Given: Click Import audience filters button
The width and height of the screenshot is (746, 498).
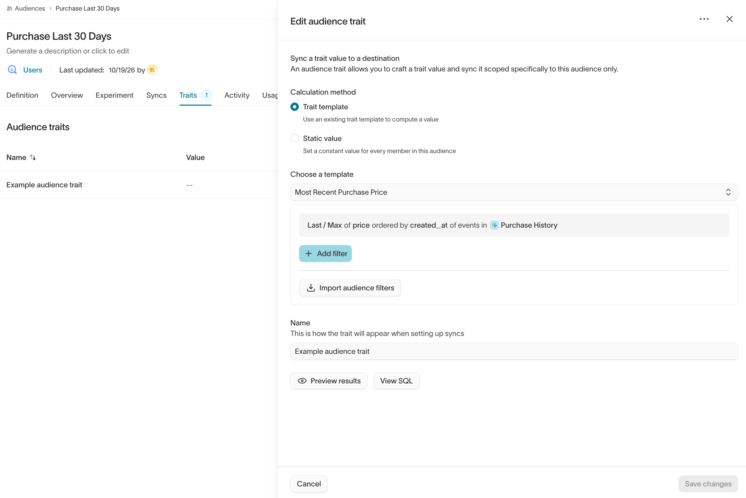Looking at the screenshot, I should tap(350, 288).
